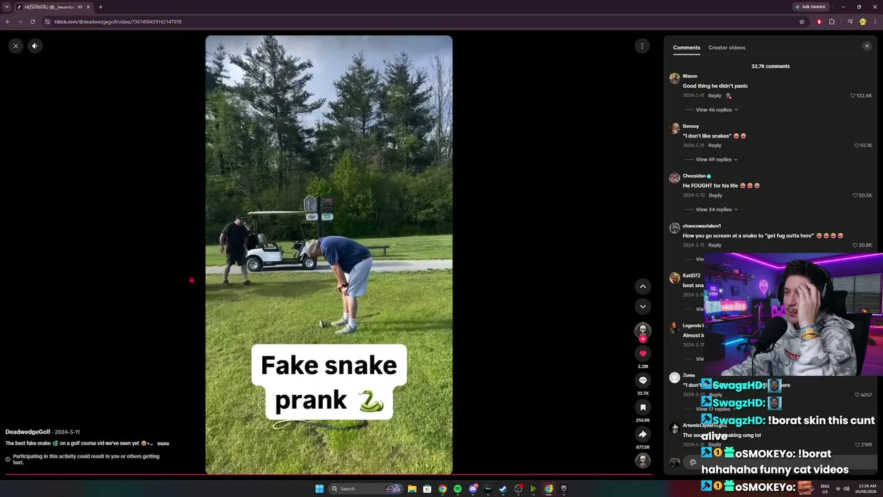Image resolution: width=883 pixels, height=497 pixels.
Task: Close the comments side panel
Action: point(867,46)
